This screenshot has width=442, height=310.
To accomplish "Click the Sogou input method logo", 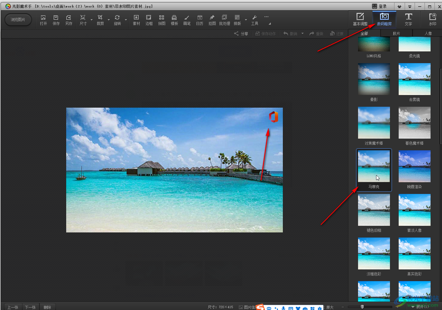I will (x=260, y=307).
